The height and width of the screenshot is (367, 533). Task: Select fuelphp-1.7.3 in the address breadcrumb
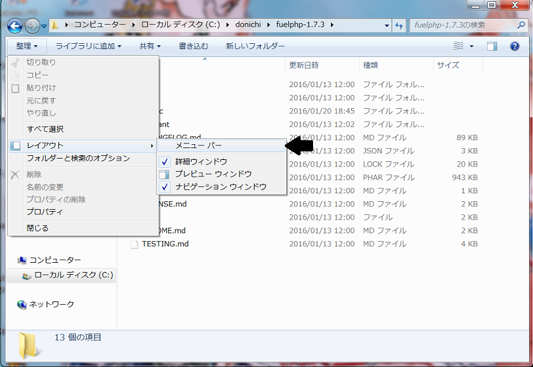point(300,25)
